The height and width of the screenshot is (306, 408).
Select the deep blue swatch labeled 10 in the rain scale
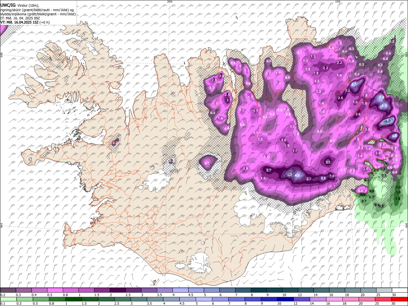[286, 299]
